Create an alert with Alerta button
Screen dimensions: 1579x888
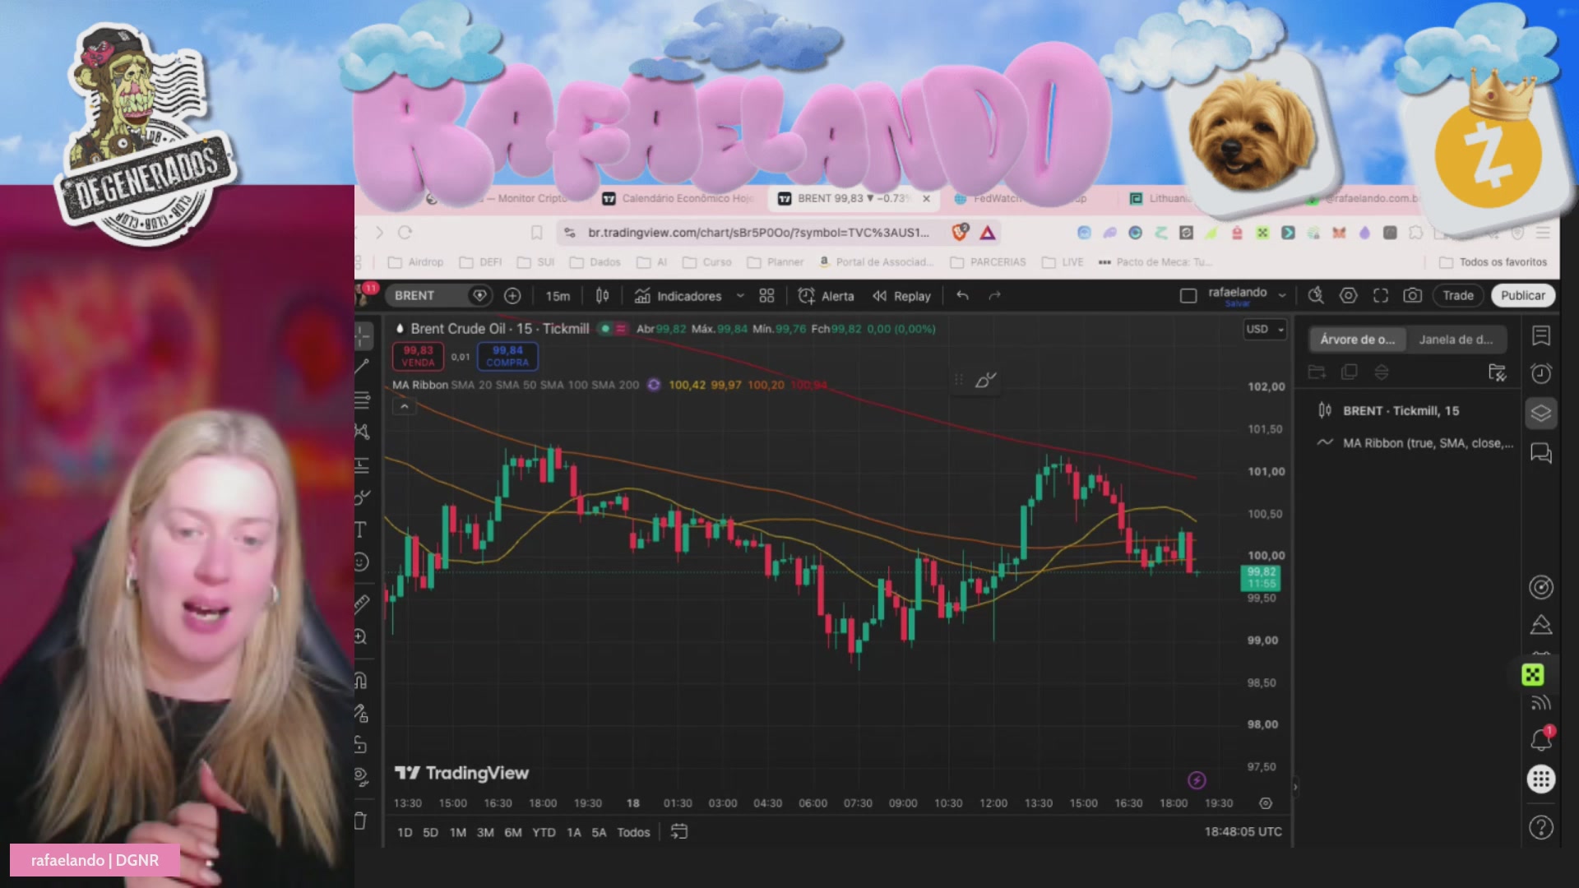(x=827, y=296)
